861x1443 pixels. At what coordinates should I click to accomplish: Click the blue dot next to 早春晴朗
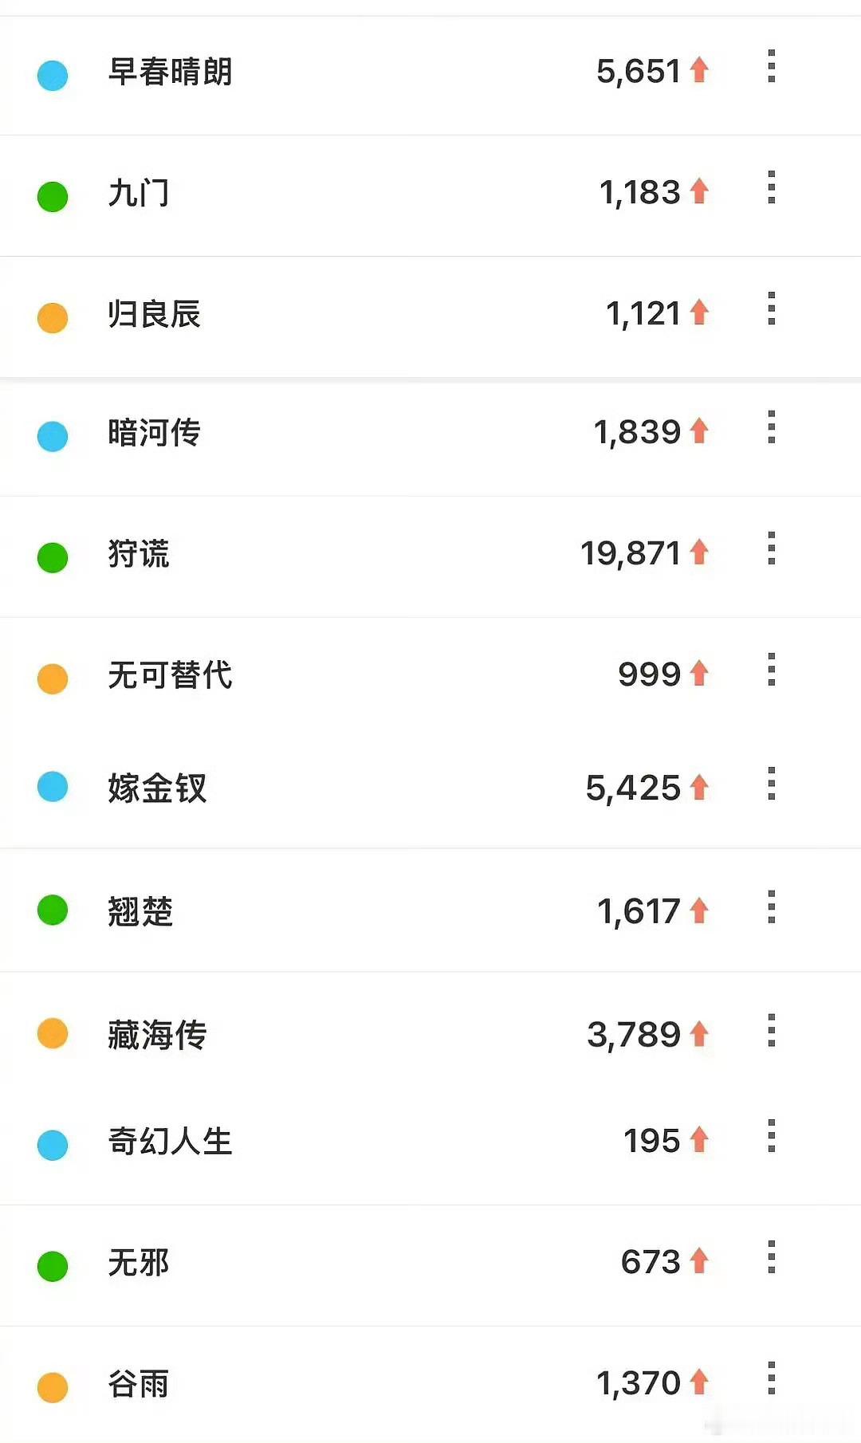(53, 76)
